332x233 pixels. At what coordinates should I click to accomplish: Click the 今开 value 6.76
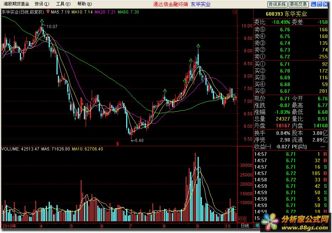(x=322, y=99)
